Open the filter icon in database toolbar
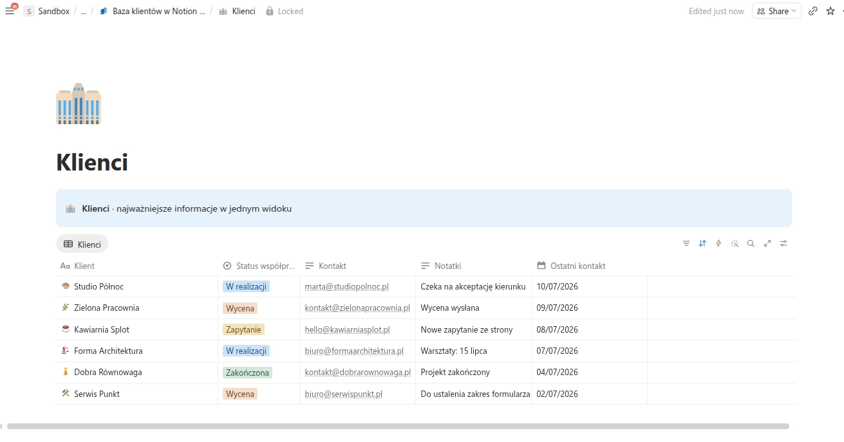The image size is (844, 442). coord(686,244)
